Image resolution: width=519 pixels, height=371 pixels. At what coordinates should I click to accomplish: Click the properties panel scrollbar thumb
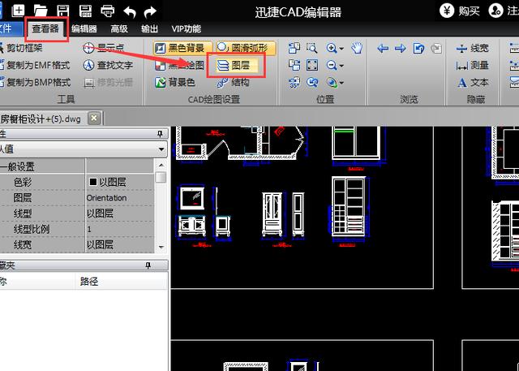point(161,177)
